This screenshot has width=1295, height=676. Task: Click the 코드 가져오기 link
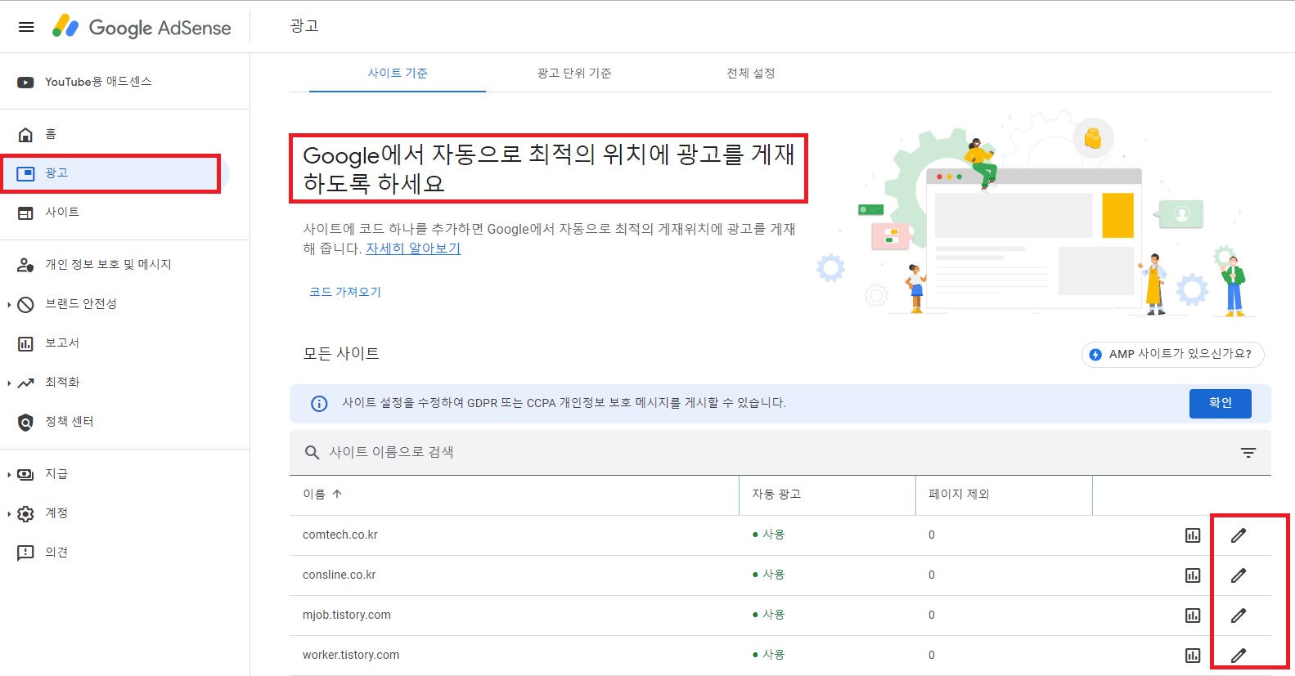345,292
